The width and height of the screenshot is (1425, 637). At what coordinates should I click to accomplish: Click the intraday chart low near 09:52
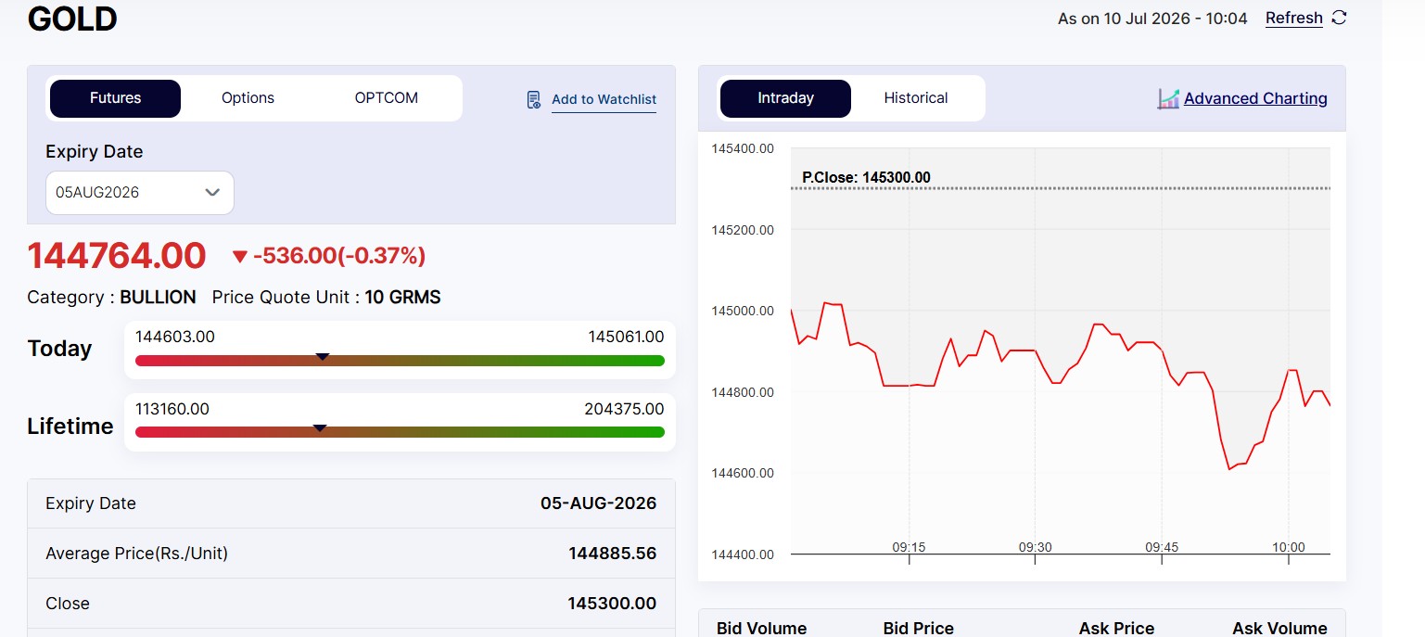1230,468
